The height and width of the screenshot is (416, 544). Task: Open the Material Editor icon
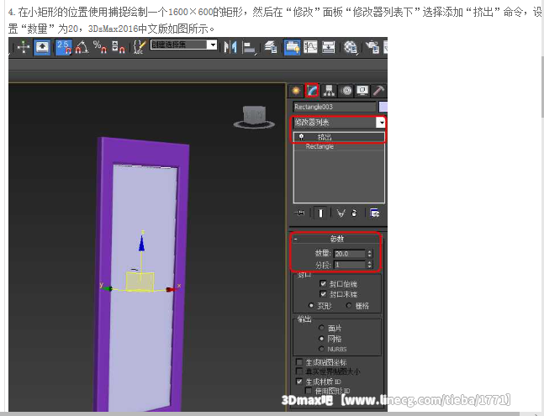[x=351, y=47]
